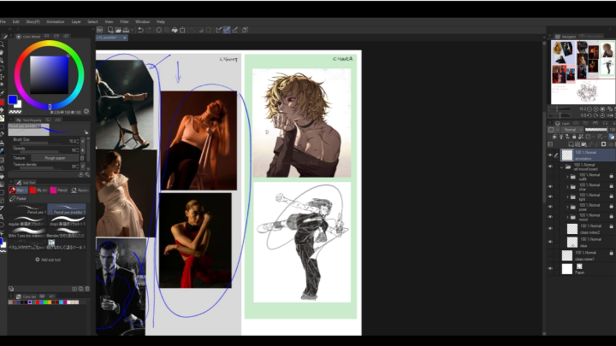Open the Filter menu

click(x=124, y=21)
